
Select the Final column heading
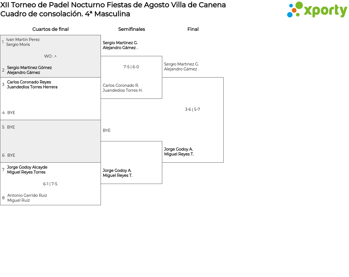pos(193,29)
